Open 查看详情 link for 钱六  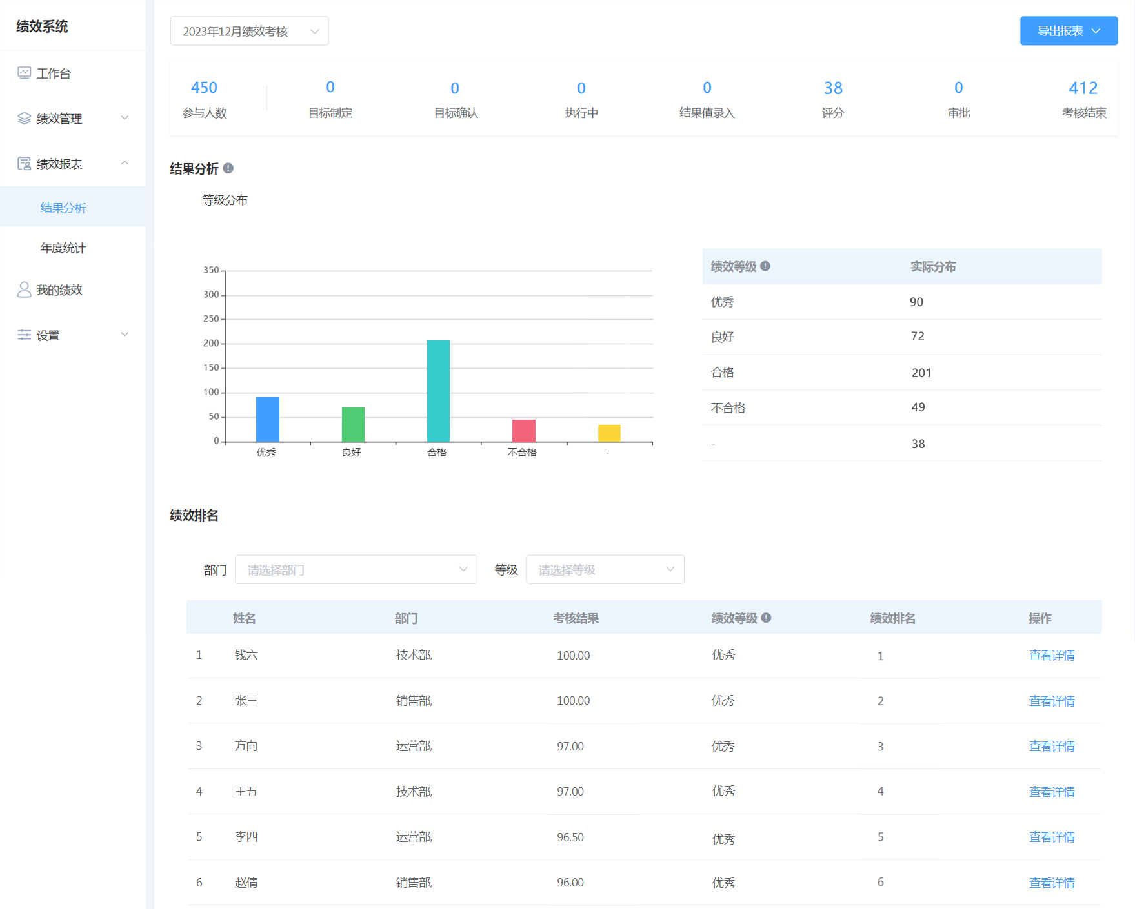point(1051,655)
